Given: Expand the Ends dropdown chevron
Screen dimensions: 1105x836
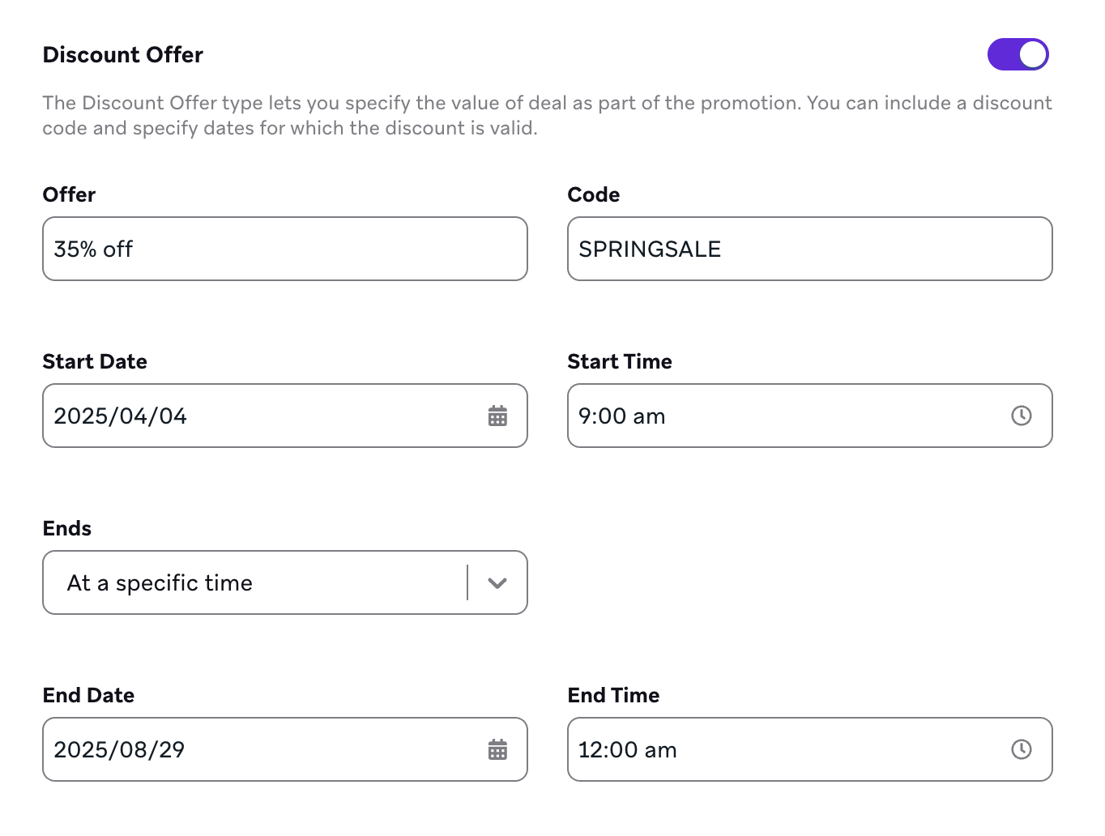Looking at the screenshot, I should coord(497,582).
